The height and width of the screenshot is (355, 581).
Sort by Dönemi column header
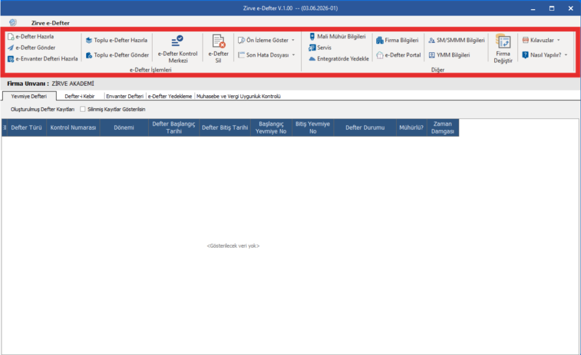[x=124, y=128]
